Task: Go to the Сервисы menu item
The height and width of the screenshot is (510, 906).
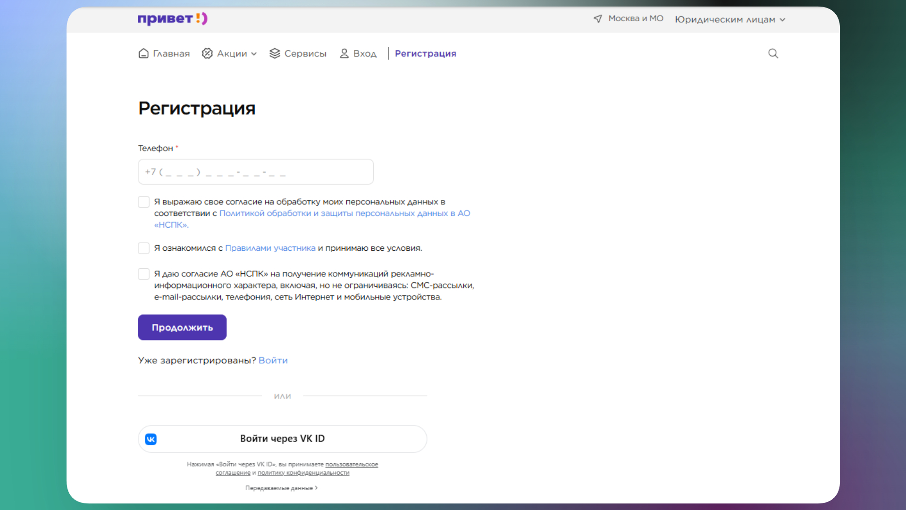Action: 305,53
